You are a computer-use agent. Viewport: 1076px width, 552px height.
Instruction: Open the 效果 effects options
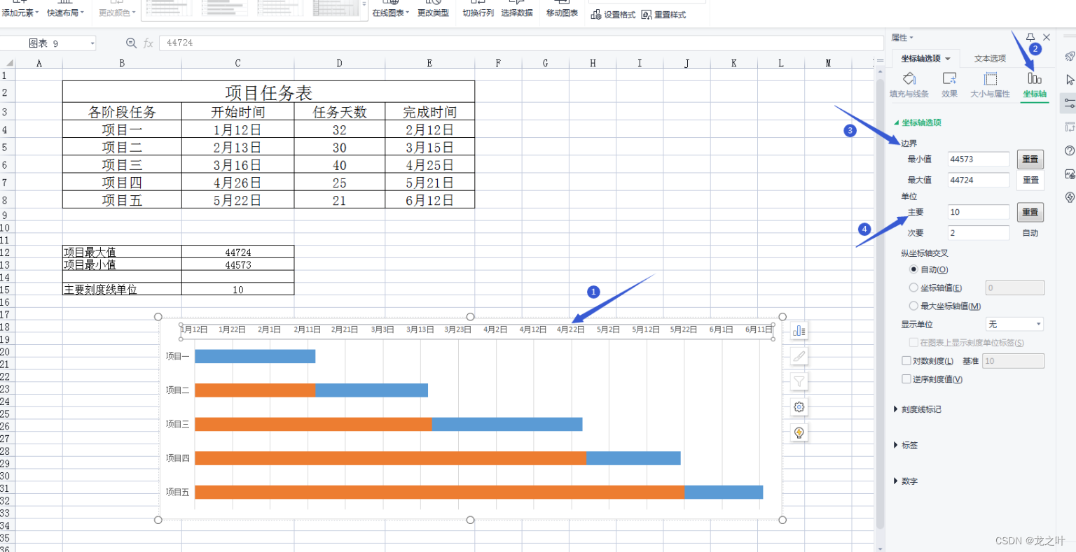[949, 85]
